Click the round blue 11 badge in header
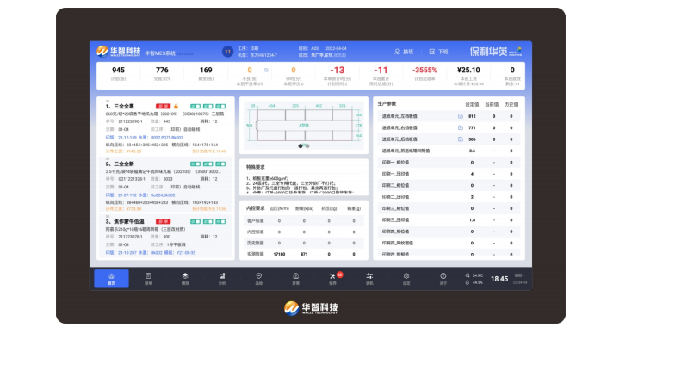682x377 pixels. 227,52
